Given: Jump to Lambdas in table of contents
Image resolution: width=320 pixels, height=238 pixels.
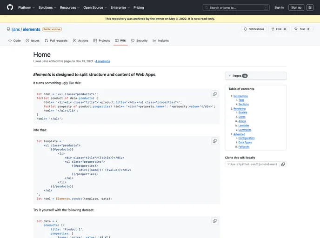Looking at the screenshot, I should click(245, 126).
